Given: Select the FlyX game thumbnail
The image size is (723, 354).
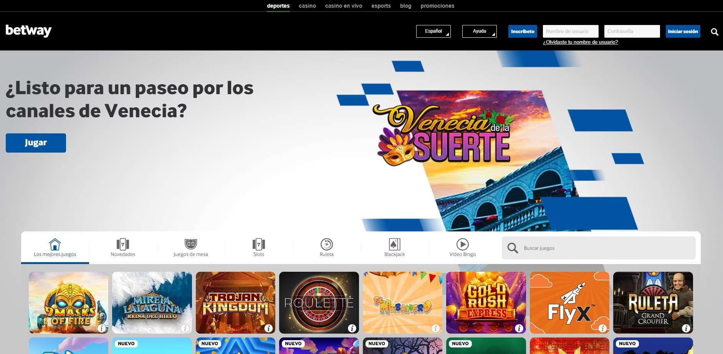Looking at the screenshot, I should click(569, 302).
